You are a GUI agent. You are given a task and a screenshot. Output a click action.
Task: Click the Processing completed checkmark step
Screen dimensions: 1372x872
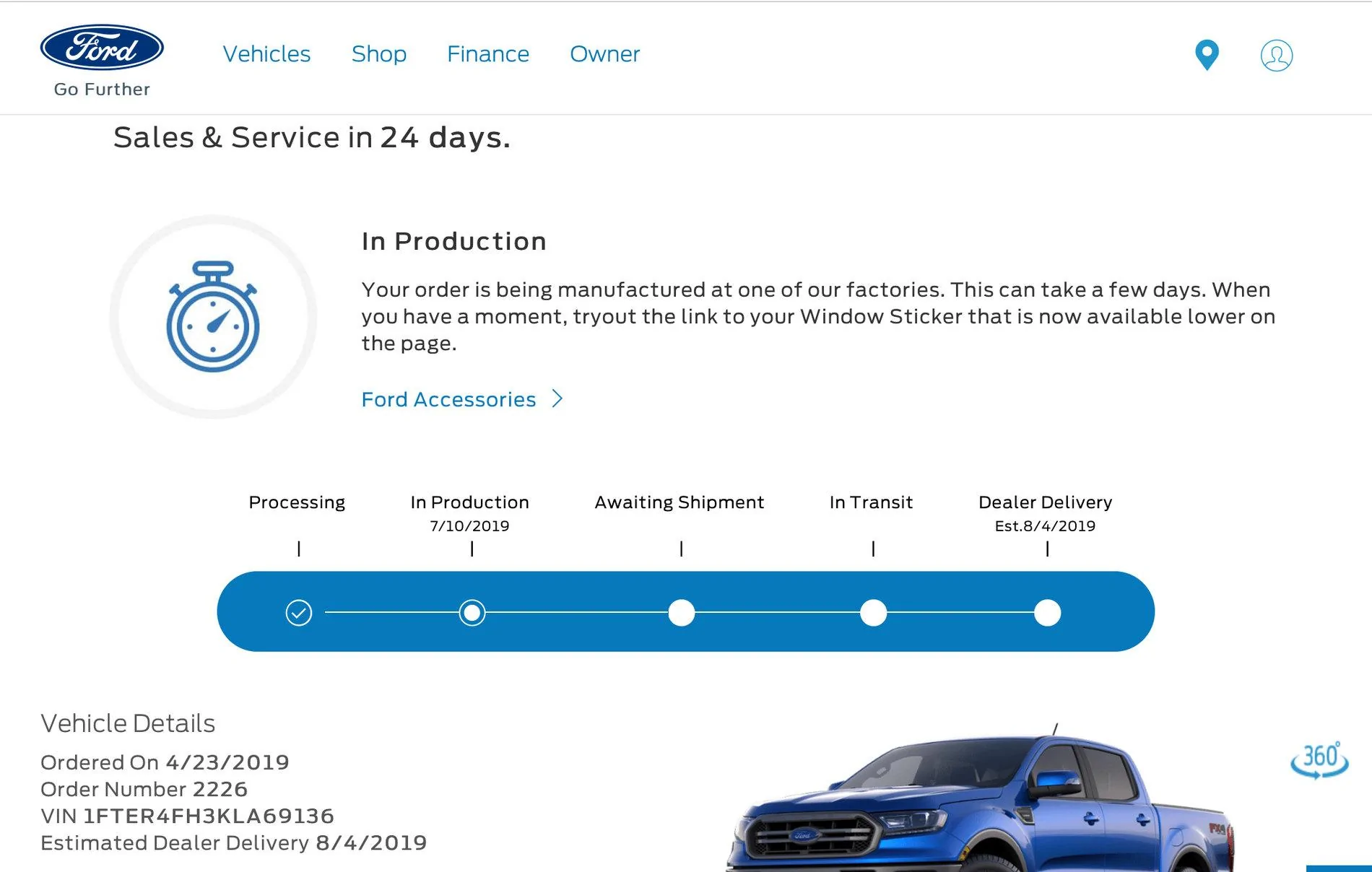pos(298,613)
